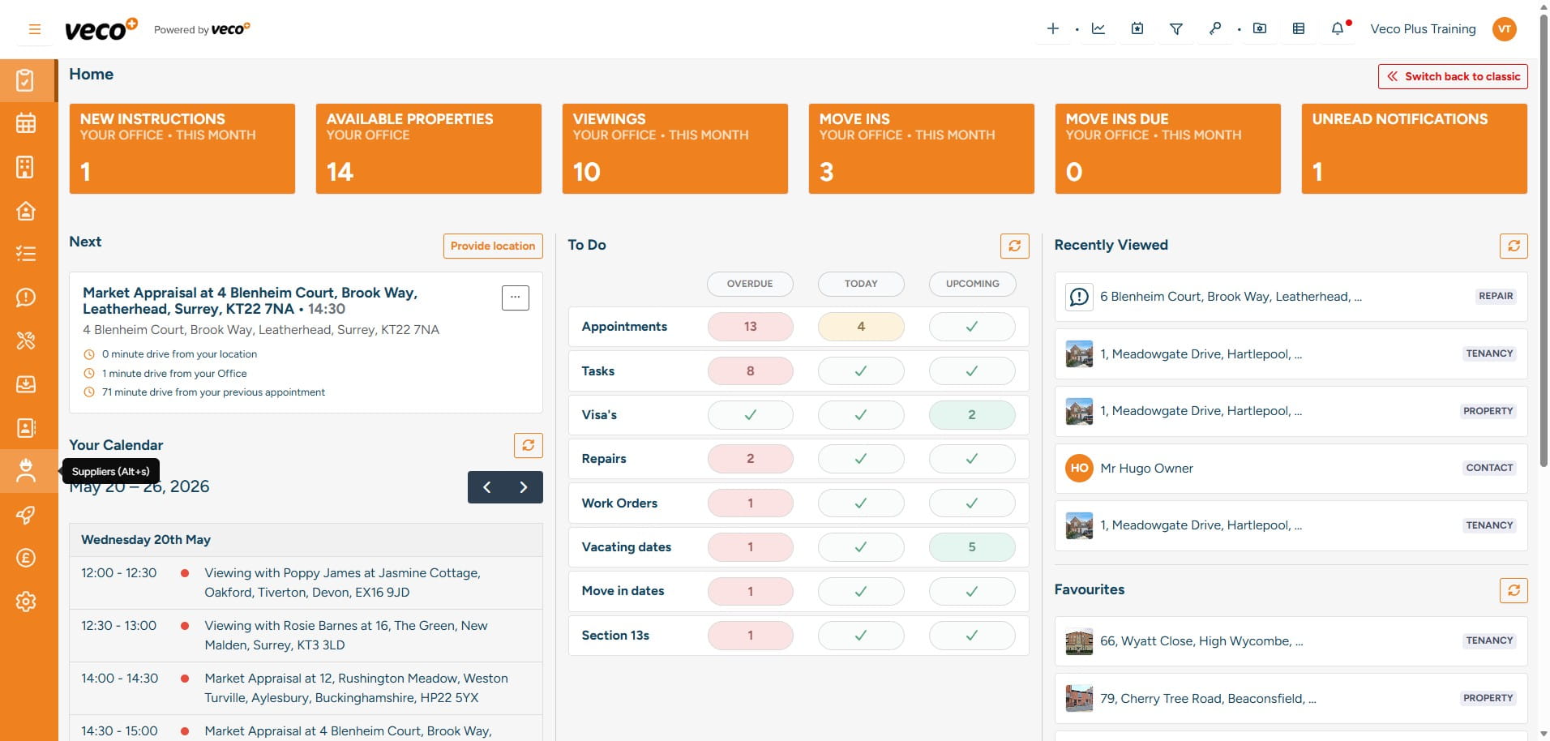Click the key icon in top toolbar
Image resolution: width=1550 pixels, height=741 pixels.
(1214, 28)
